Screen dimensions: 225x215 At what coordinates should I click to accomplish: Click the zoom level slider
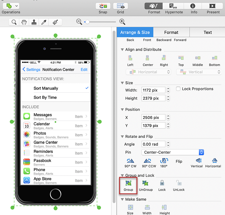[x=100, y=22]
